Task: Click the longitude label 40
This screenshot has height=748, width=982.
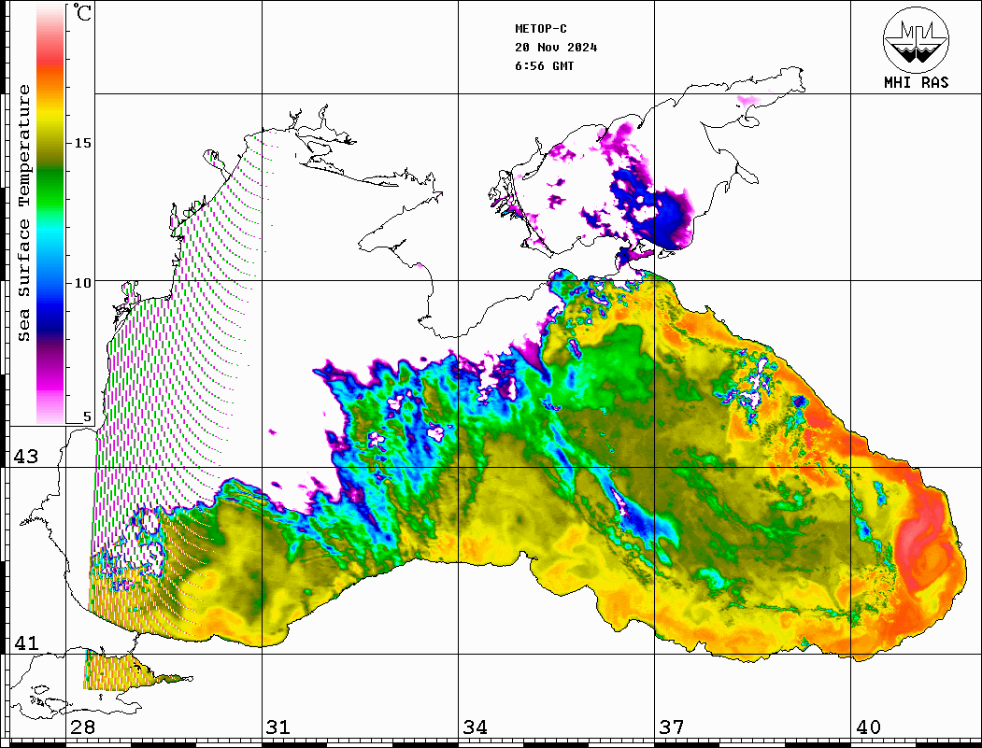Action: tap(868, 727)
